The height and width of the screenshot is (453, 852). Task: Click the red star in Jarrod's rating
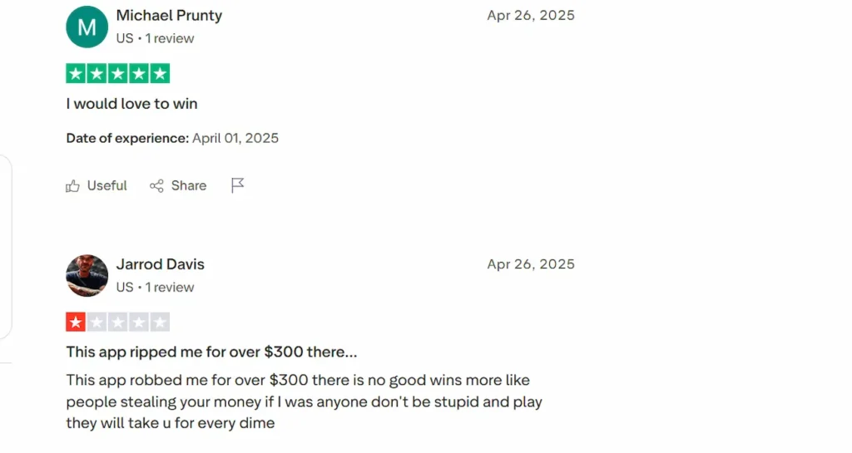[x=77, y=323]
